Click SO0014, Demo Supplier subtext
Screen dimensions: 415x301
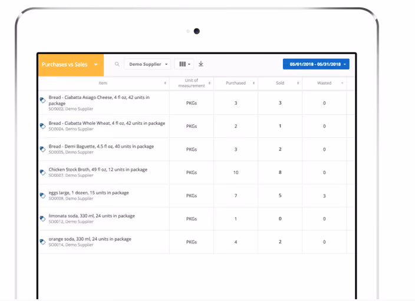pyautogui.click(x=71, y=245)
